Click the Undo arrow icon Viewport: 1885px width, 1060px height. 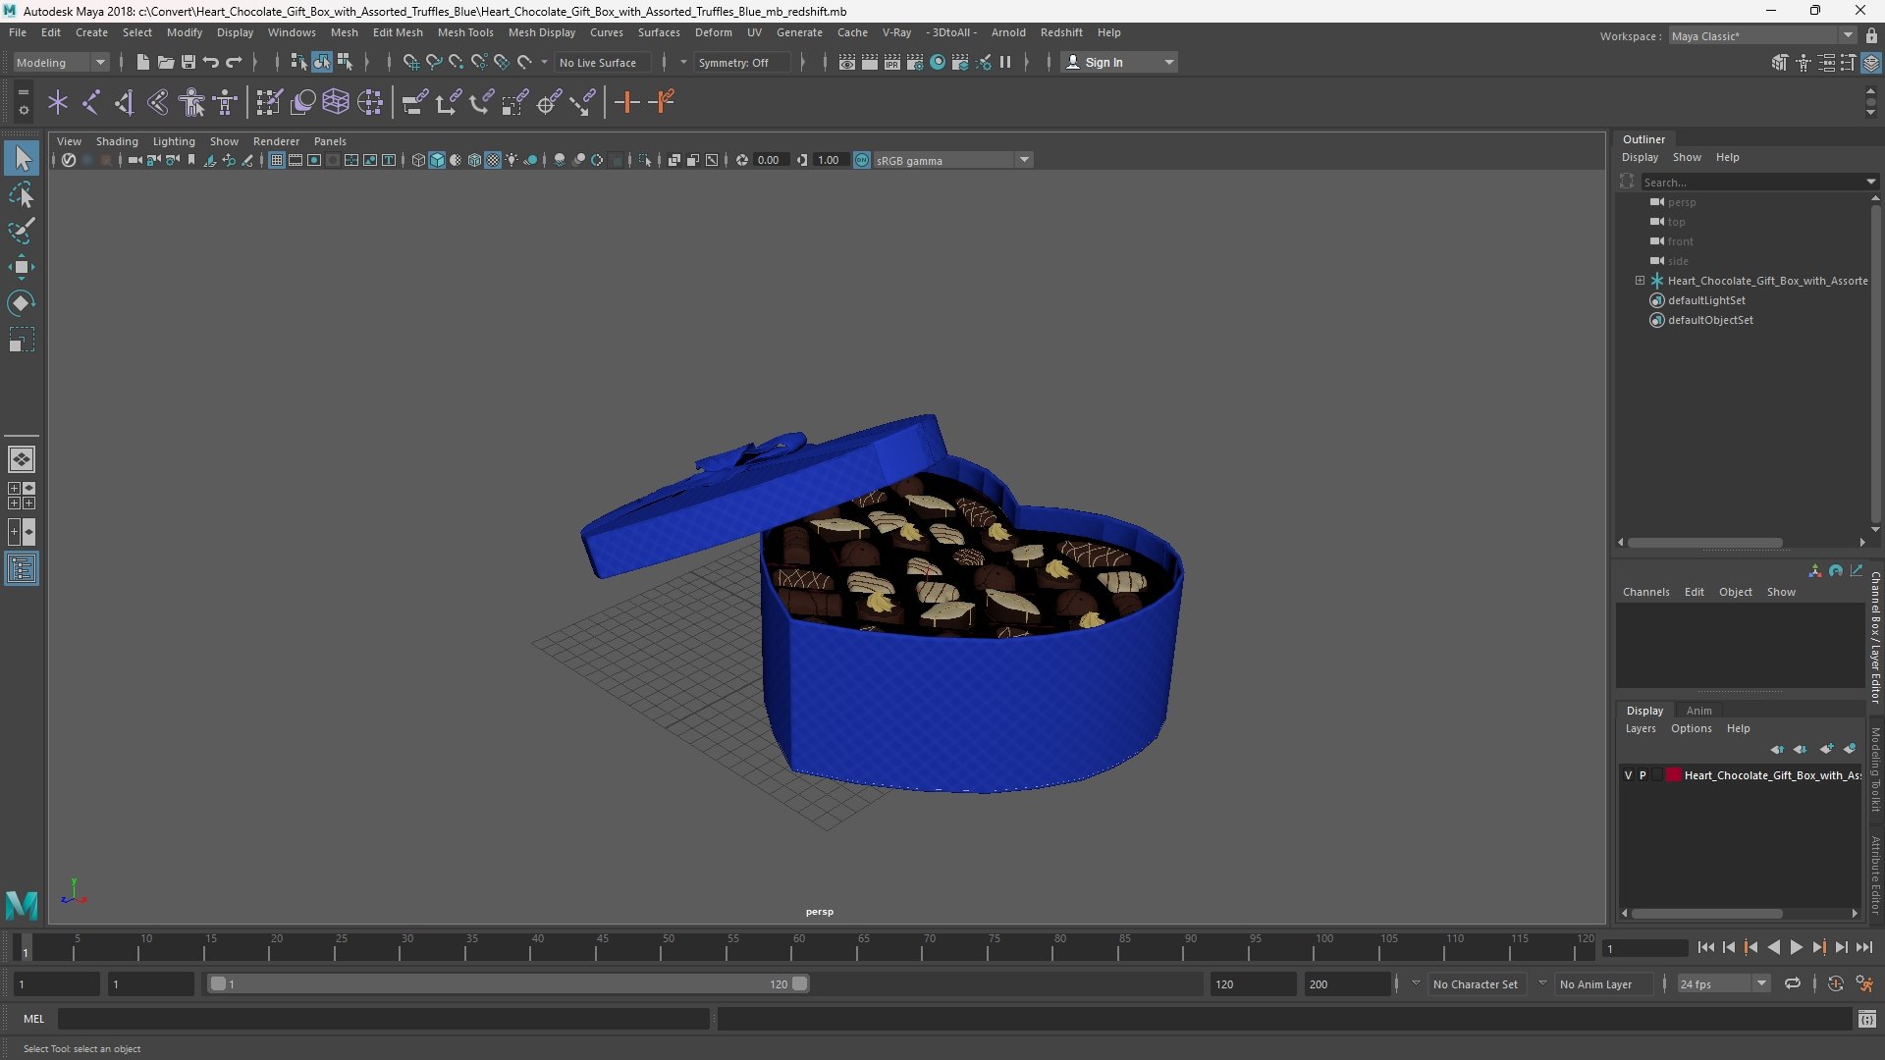210,62
